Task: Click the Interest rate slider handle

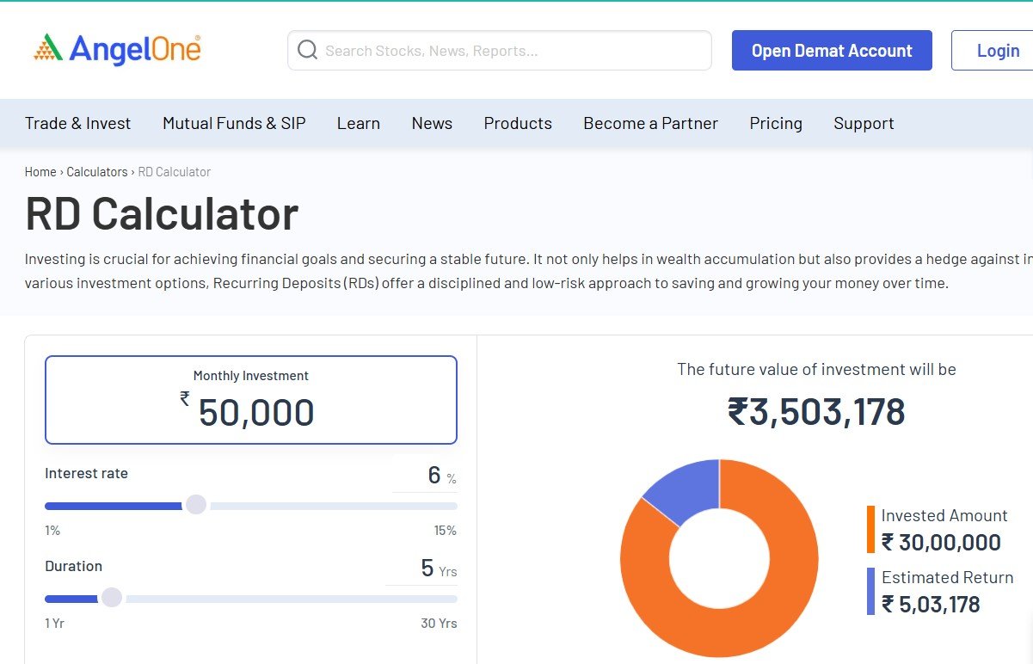Action: coord(196,505)
